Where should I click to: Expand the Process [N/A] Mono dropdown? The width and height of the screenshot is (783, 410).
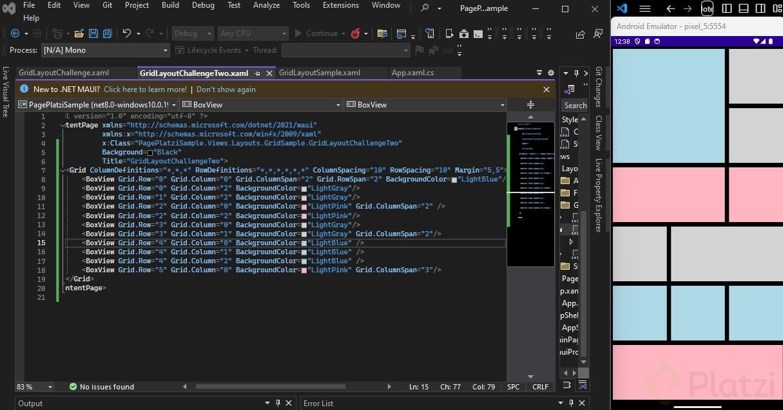[x=165, y=50]
